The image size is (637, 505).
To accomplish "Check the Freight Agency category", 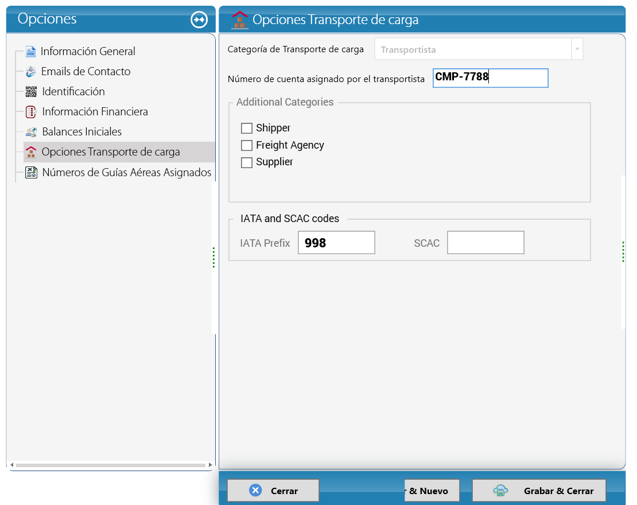I will 247,145.
